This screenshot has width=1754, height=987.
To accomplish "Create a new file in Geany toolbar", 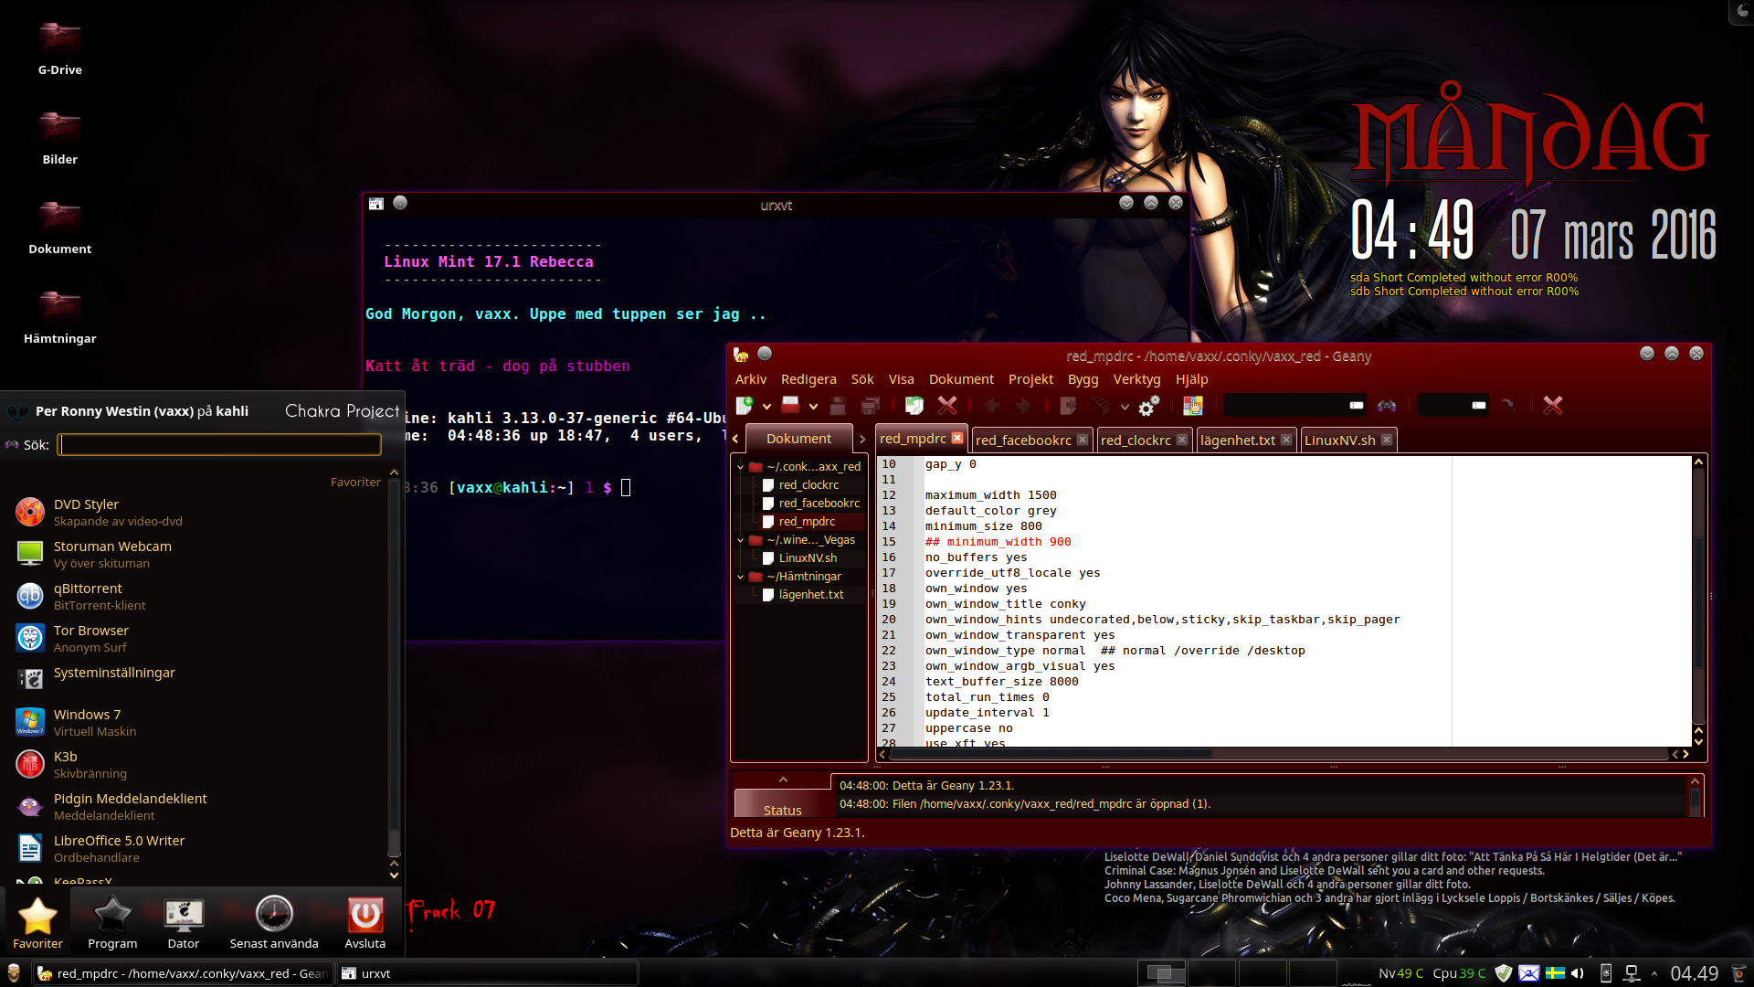I will tap(745, 405).
